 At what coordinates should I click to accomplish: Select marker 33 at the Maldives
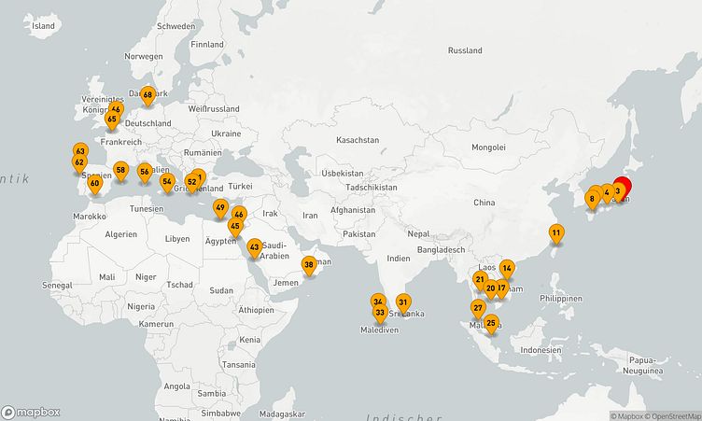(380, 313)
